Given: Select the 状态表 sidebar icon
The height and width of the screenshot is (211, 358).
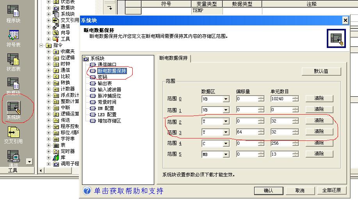Looking at the screenshot, I should click(x=13, y=61).
